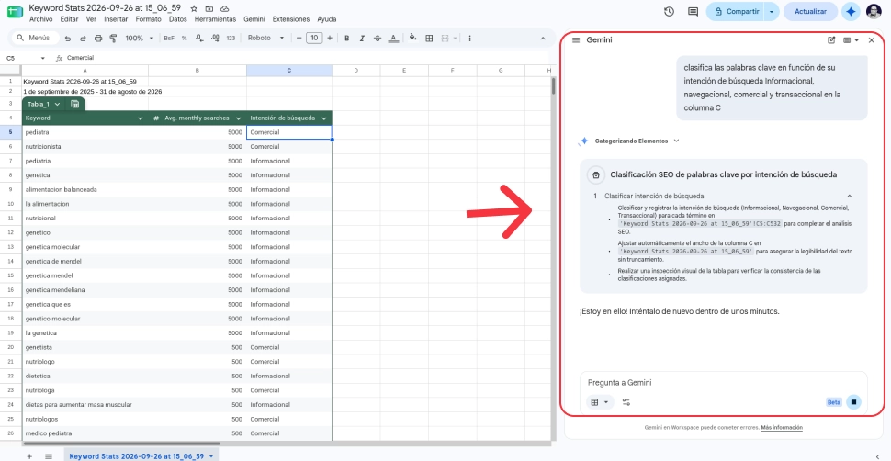
Task: Apply currency format (Bs.F)
Action: [x=169, y=38]
